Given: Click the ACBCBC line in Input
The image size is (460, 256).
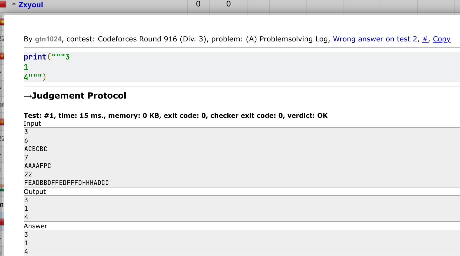Looking at the screenshot, I should [x=36, y=149].
